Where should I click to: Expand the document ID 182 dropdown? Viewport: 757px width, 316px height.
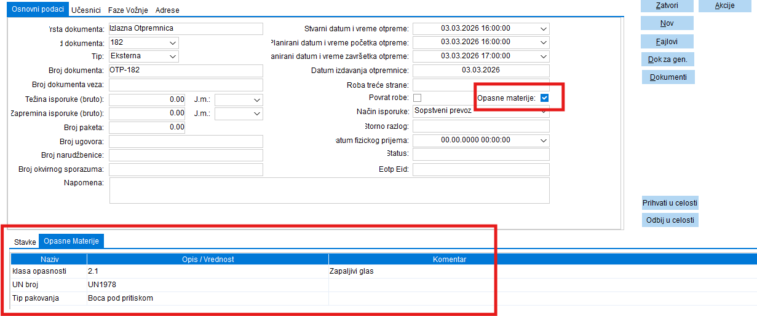coord(172,43)
